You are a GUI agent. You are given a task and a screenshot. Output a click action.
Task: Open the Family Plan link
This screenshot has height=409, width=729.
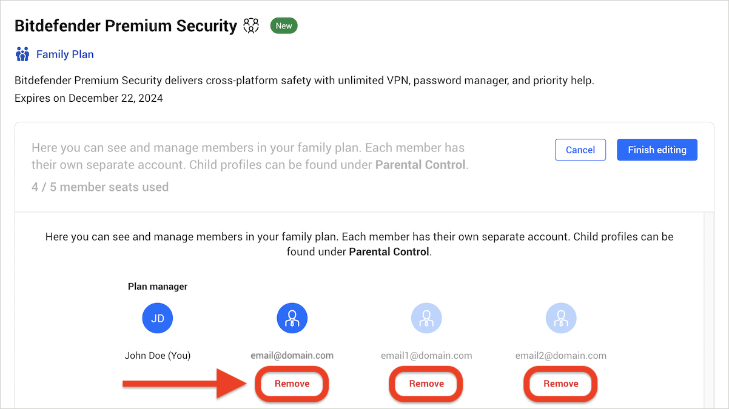[x=65, y=55]
